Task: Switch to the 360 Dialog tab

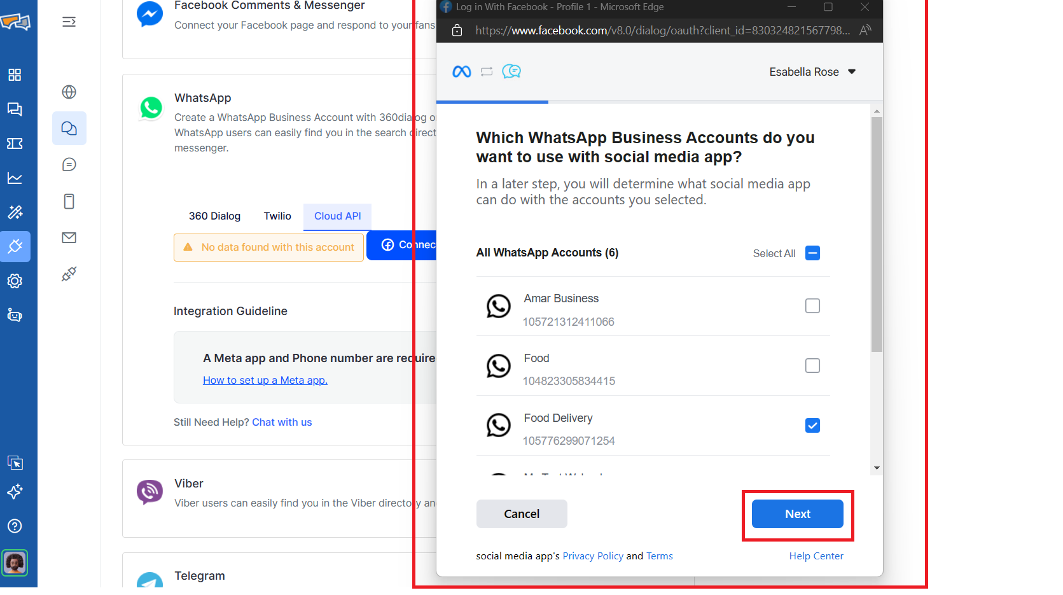Action: click(214, 216)
